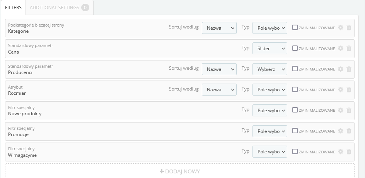Select the Filters tab
This screenshot has width=365, height=178.
pyautogui.click(x=13, y=8)
